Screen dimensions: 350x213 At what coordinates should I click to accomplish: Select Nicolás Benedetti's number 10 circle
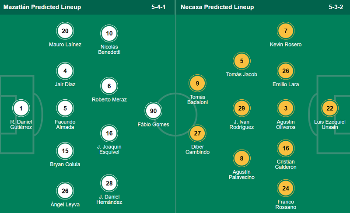click(x=109, y=34)
